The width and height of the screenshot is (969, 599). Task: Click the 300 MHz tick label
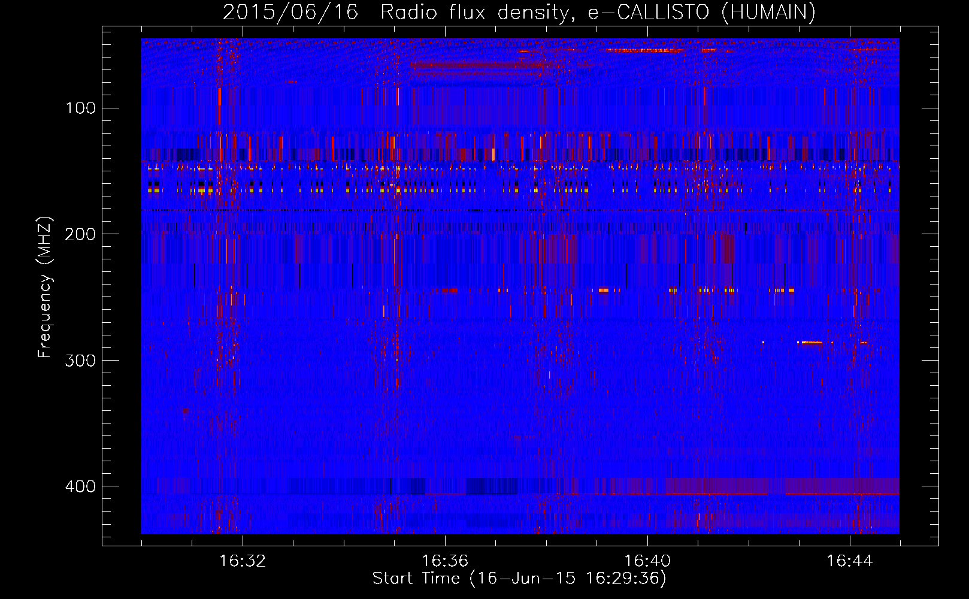click(x=81, y=360)
